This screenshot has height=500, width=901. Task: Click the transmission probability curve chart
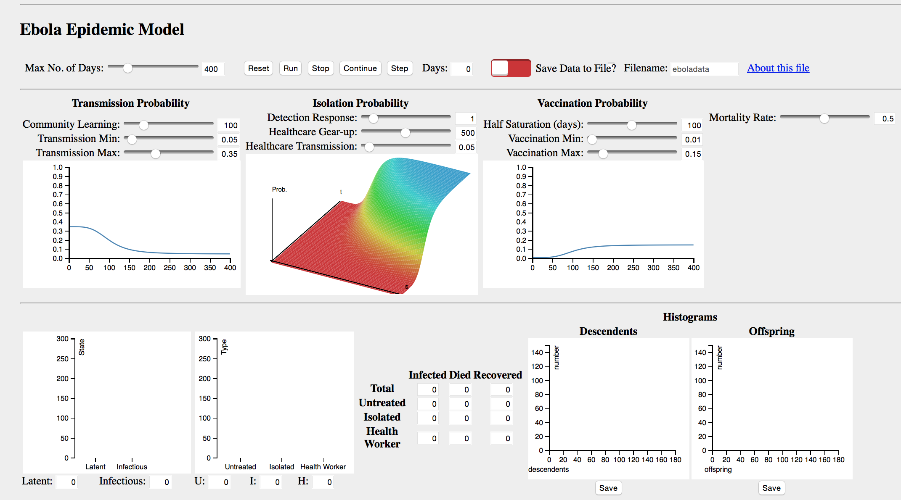(132, 224)
